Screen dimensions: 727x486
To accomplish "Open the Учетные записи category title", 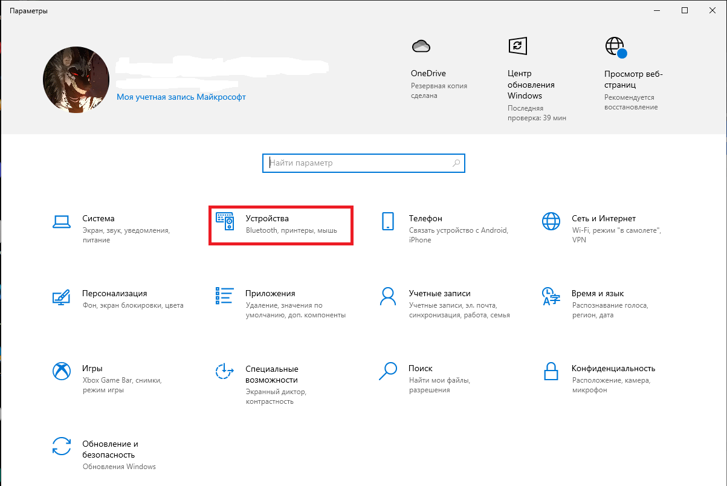I will tap(439, 293).
